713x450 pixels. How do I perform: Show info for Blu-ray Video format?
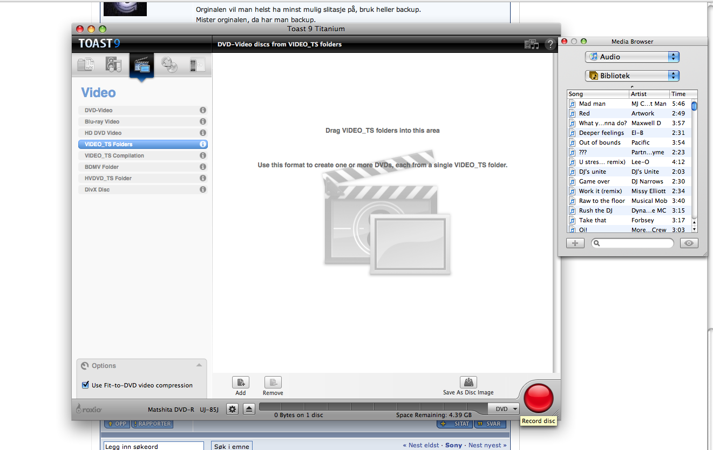click(203, 121)
